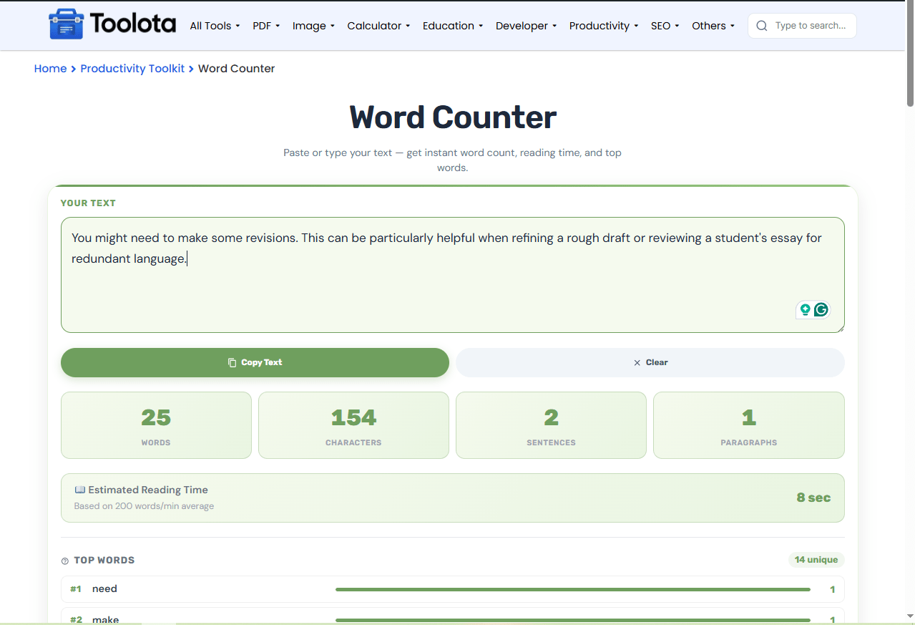Expand the Others menu
This screenshot has height=625, width=915.
coord(713,26)
